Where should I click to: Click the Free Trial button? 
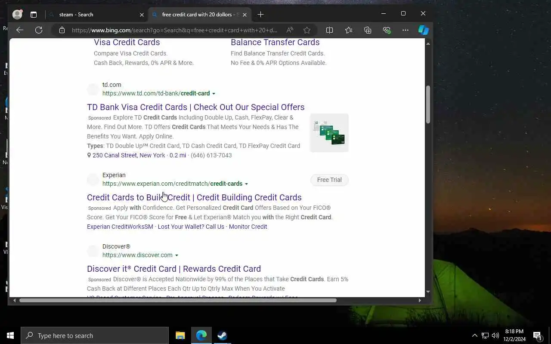pyautogui.click(x=329, y=180)
